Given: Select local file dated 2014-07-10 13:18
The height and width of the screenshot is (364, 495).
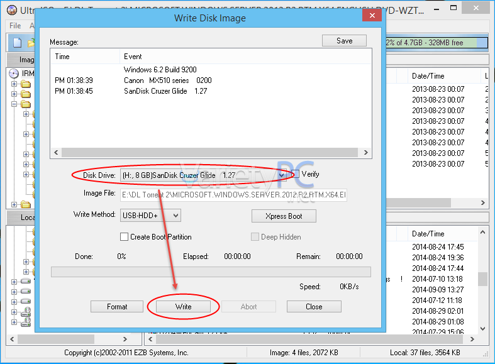Looking at the screenshot, I should (x=438, y=279).
